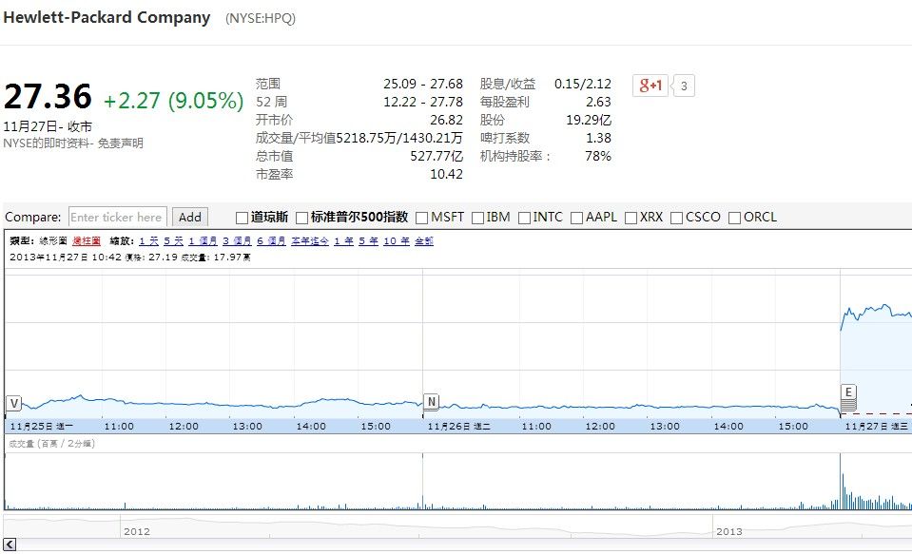The image size is (912, 554).
Task: Click the +2.27 (9.05%) change value
Action: point(173,101)
